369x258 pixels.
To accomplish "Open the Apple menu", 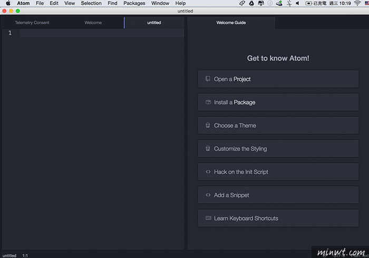I will [x=8, y=3].
